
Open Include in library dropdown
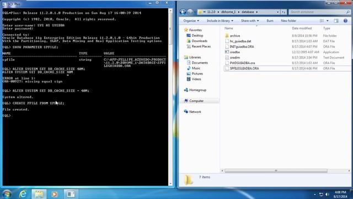pyautogui.click(x=220, y=21)
